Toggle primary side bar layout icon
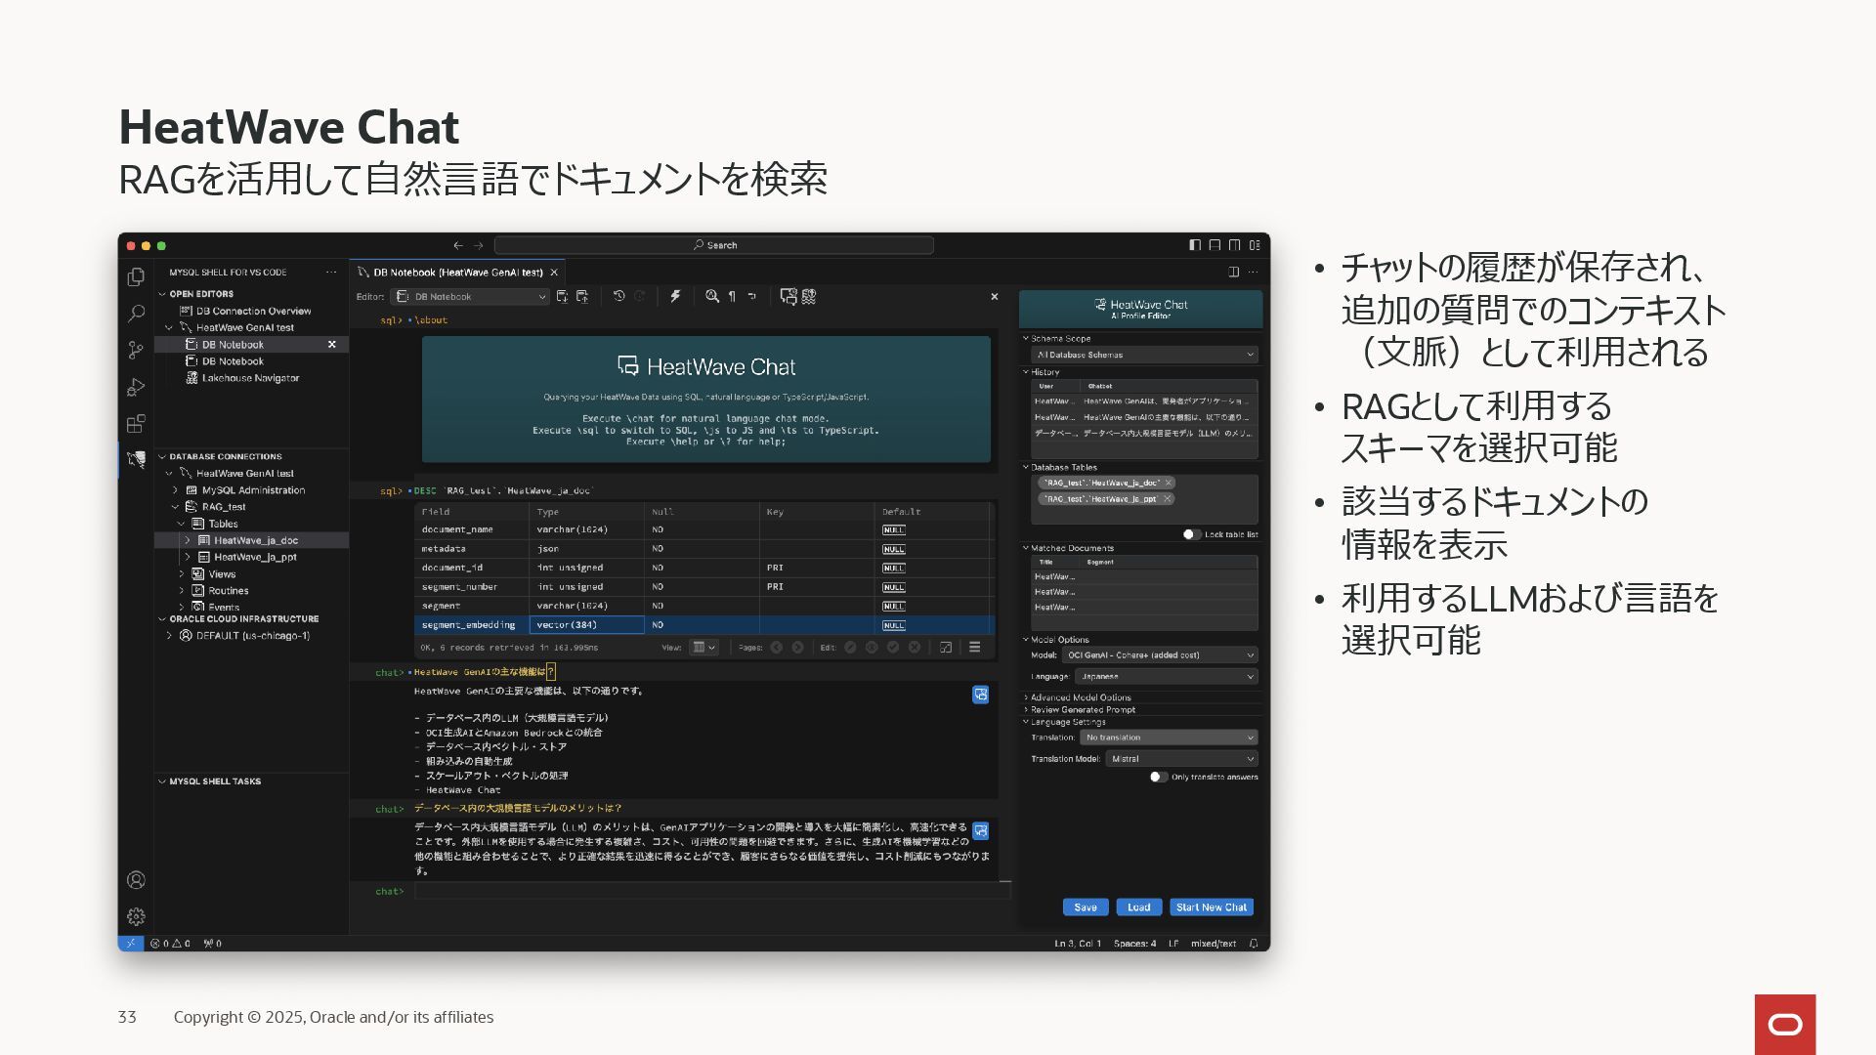 click(1195, 245)
